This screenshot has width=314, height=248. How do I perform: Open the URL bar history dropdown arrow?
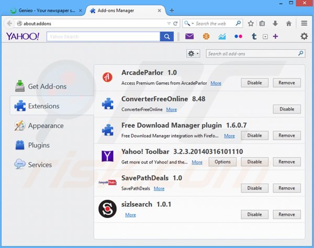coord(168,23)
